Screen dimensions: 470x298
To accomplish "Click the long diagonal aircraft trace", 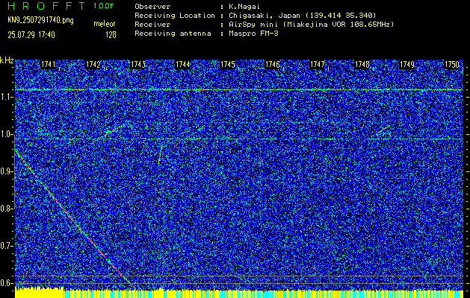I will (x=75, y=221).
